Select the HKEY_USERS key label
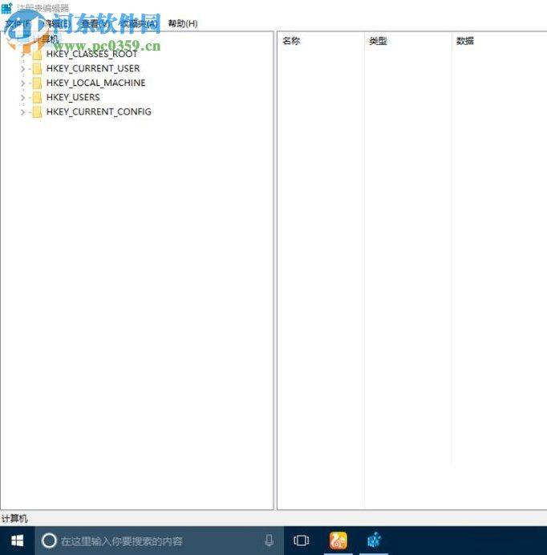 [x=73, y=97]
